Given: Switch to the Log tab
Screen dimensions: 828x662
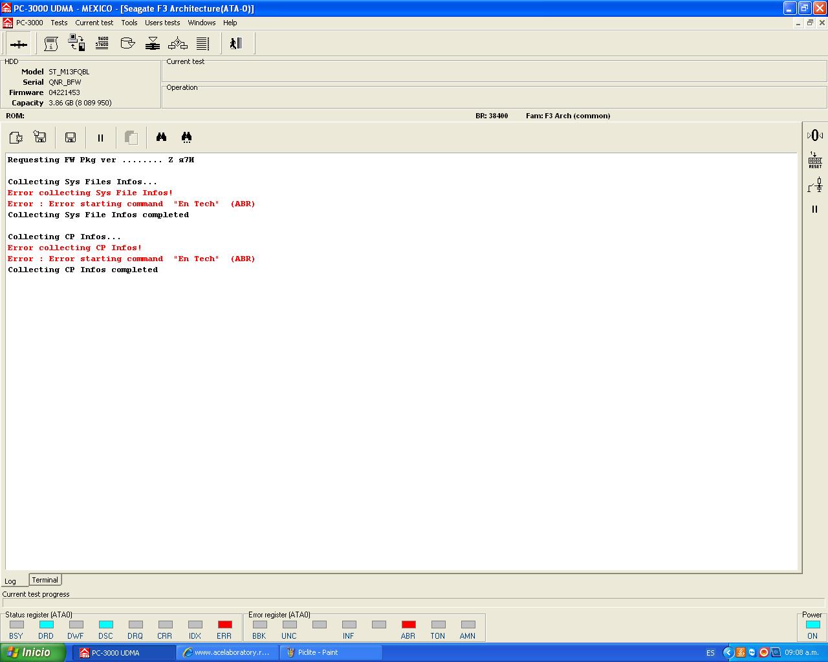Looking at the screenshot, I should point(10,581).
